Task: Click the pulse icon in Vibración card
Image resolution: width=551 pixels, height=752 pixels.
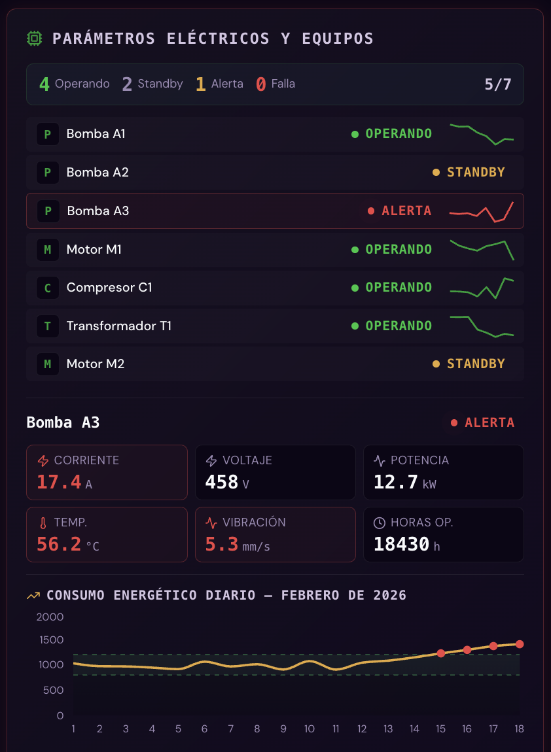Action: [x=211, y=522]
